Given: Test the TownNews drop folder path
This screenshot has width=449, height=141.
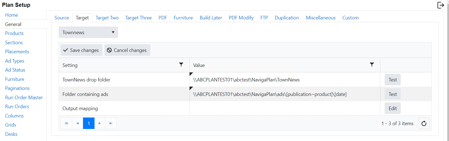Looking at the screenshot, I should [393, 80].
